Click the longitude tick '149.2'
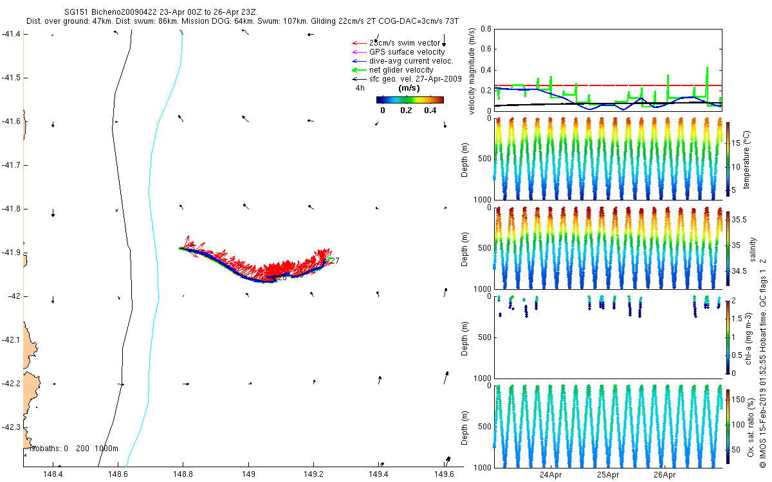This screenshot has height=482, width=772. pyautogui.click(x=313, y=475)
